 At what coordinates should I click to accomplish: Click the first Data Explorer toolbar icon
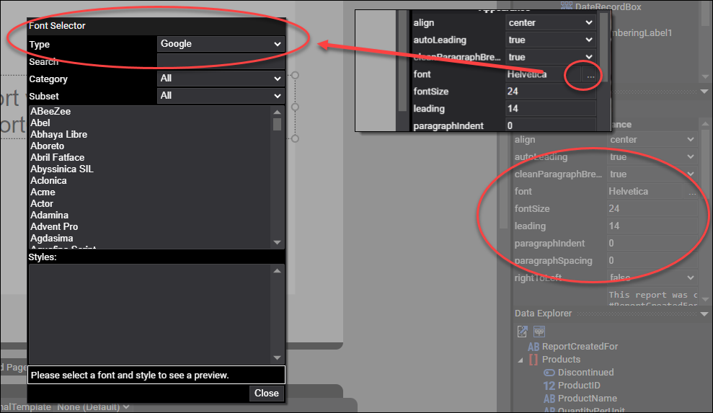(523, 331)
